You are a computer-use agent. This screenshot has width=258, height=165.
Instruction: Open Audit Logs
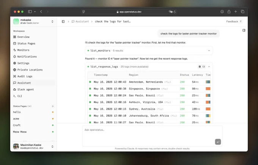point(33,76)
